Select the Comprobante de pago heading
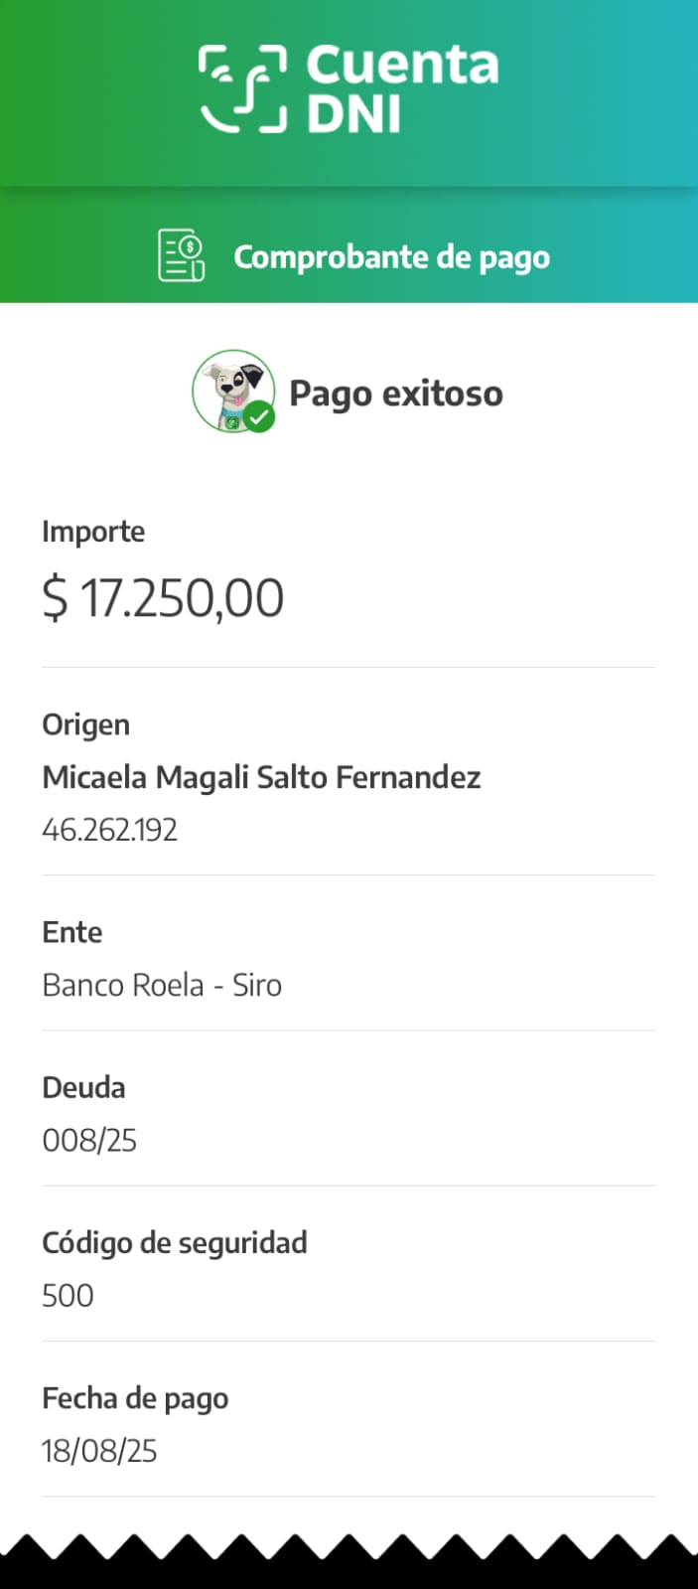 pyautogui.click(x=391, y=257)
